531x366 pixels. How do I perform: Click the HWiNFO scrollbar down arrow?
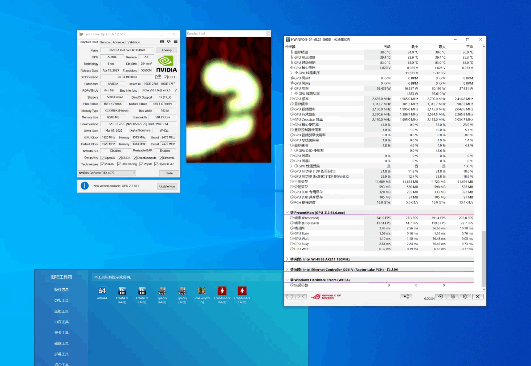pos(484,289)
